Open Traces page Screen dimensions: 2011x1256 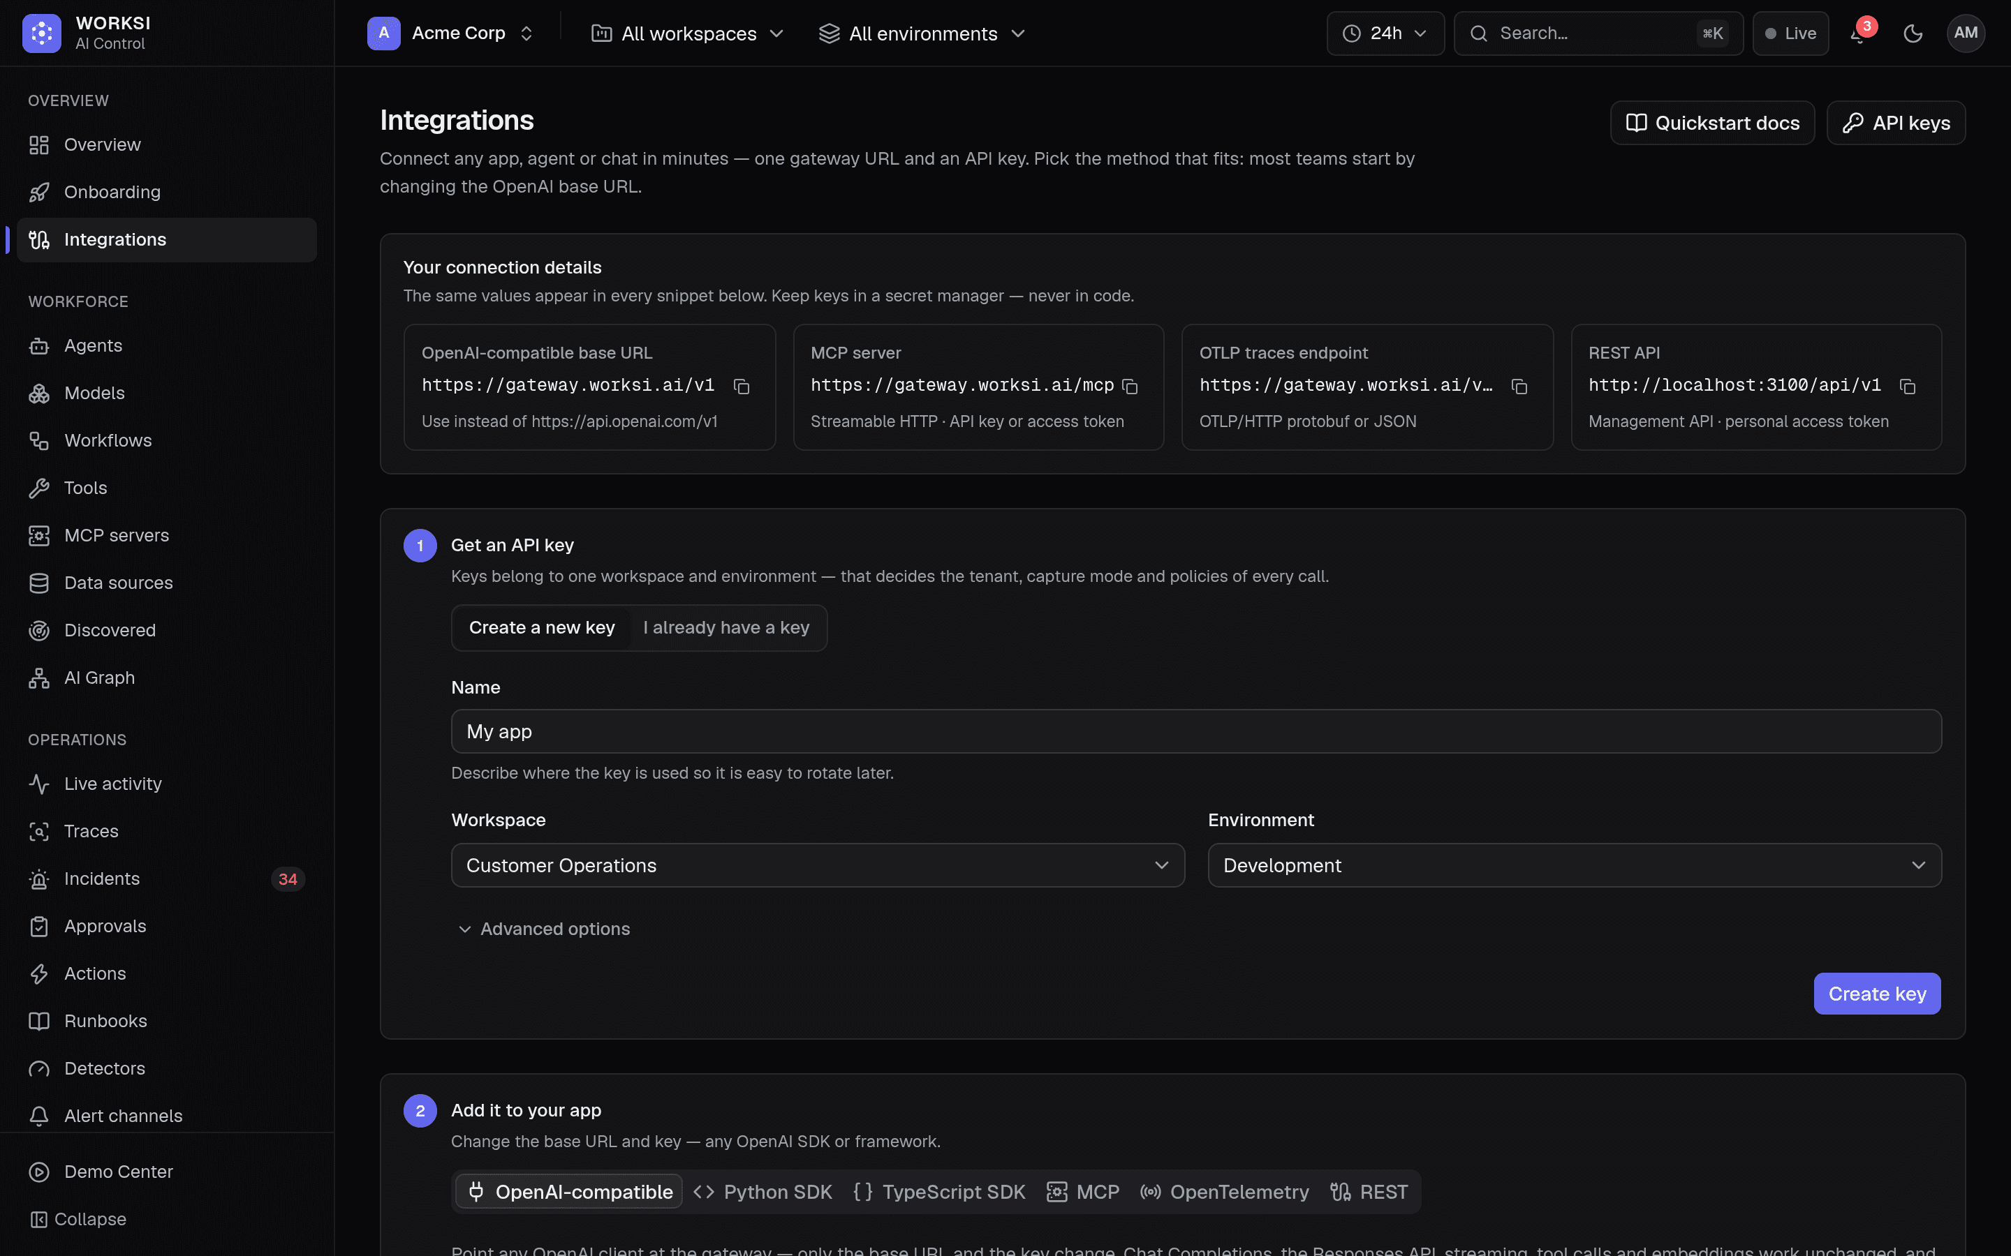(166, 830)
